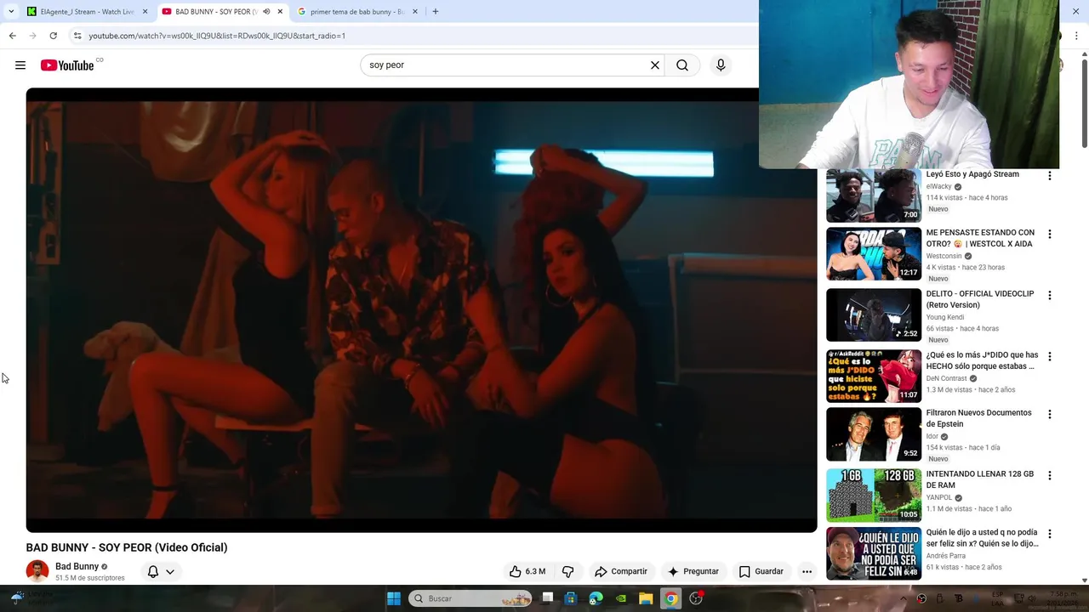Open the 9:52 Epstein documents thumbnail
Image resolution: width=1089 pixels, height=612 pixels.
874,433
